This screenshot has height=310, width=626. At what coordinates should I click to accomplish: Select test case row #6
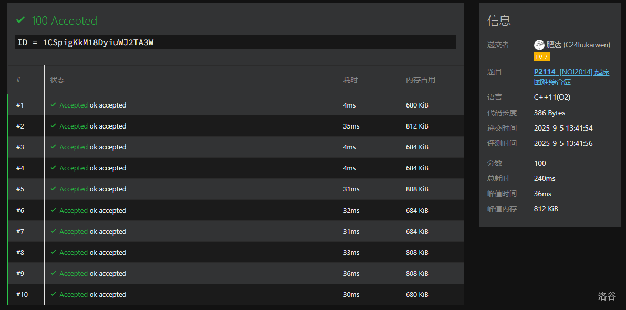236,210
